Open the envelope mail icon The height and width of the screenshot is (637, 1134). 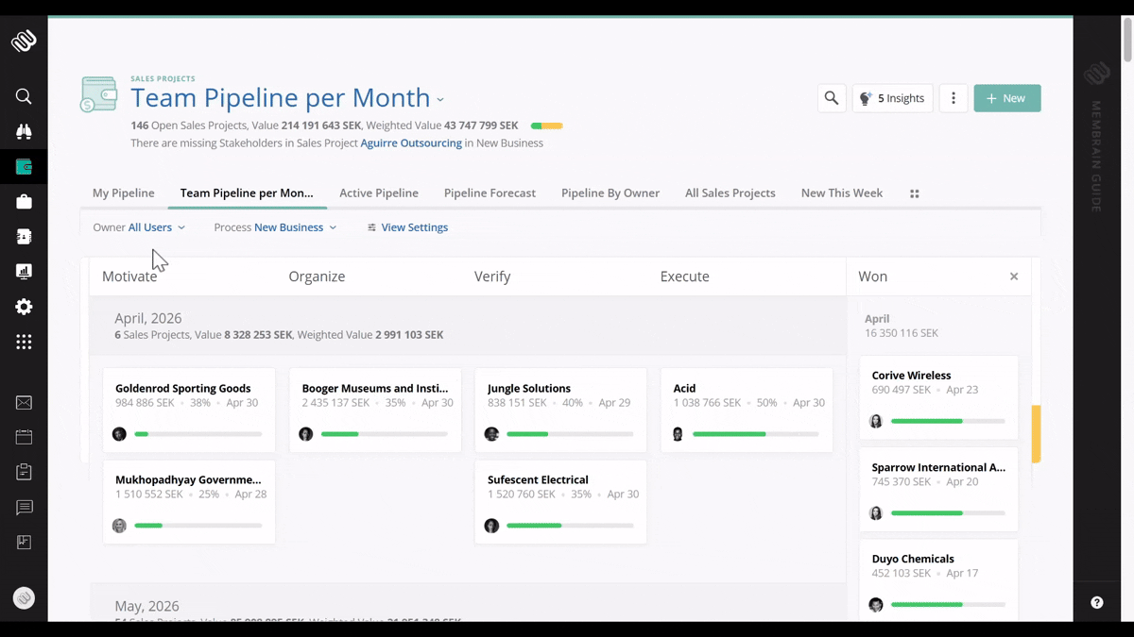tap(24, 403)
